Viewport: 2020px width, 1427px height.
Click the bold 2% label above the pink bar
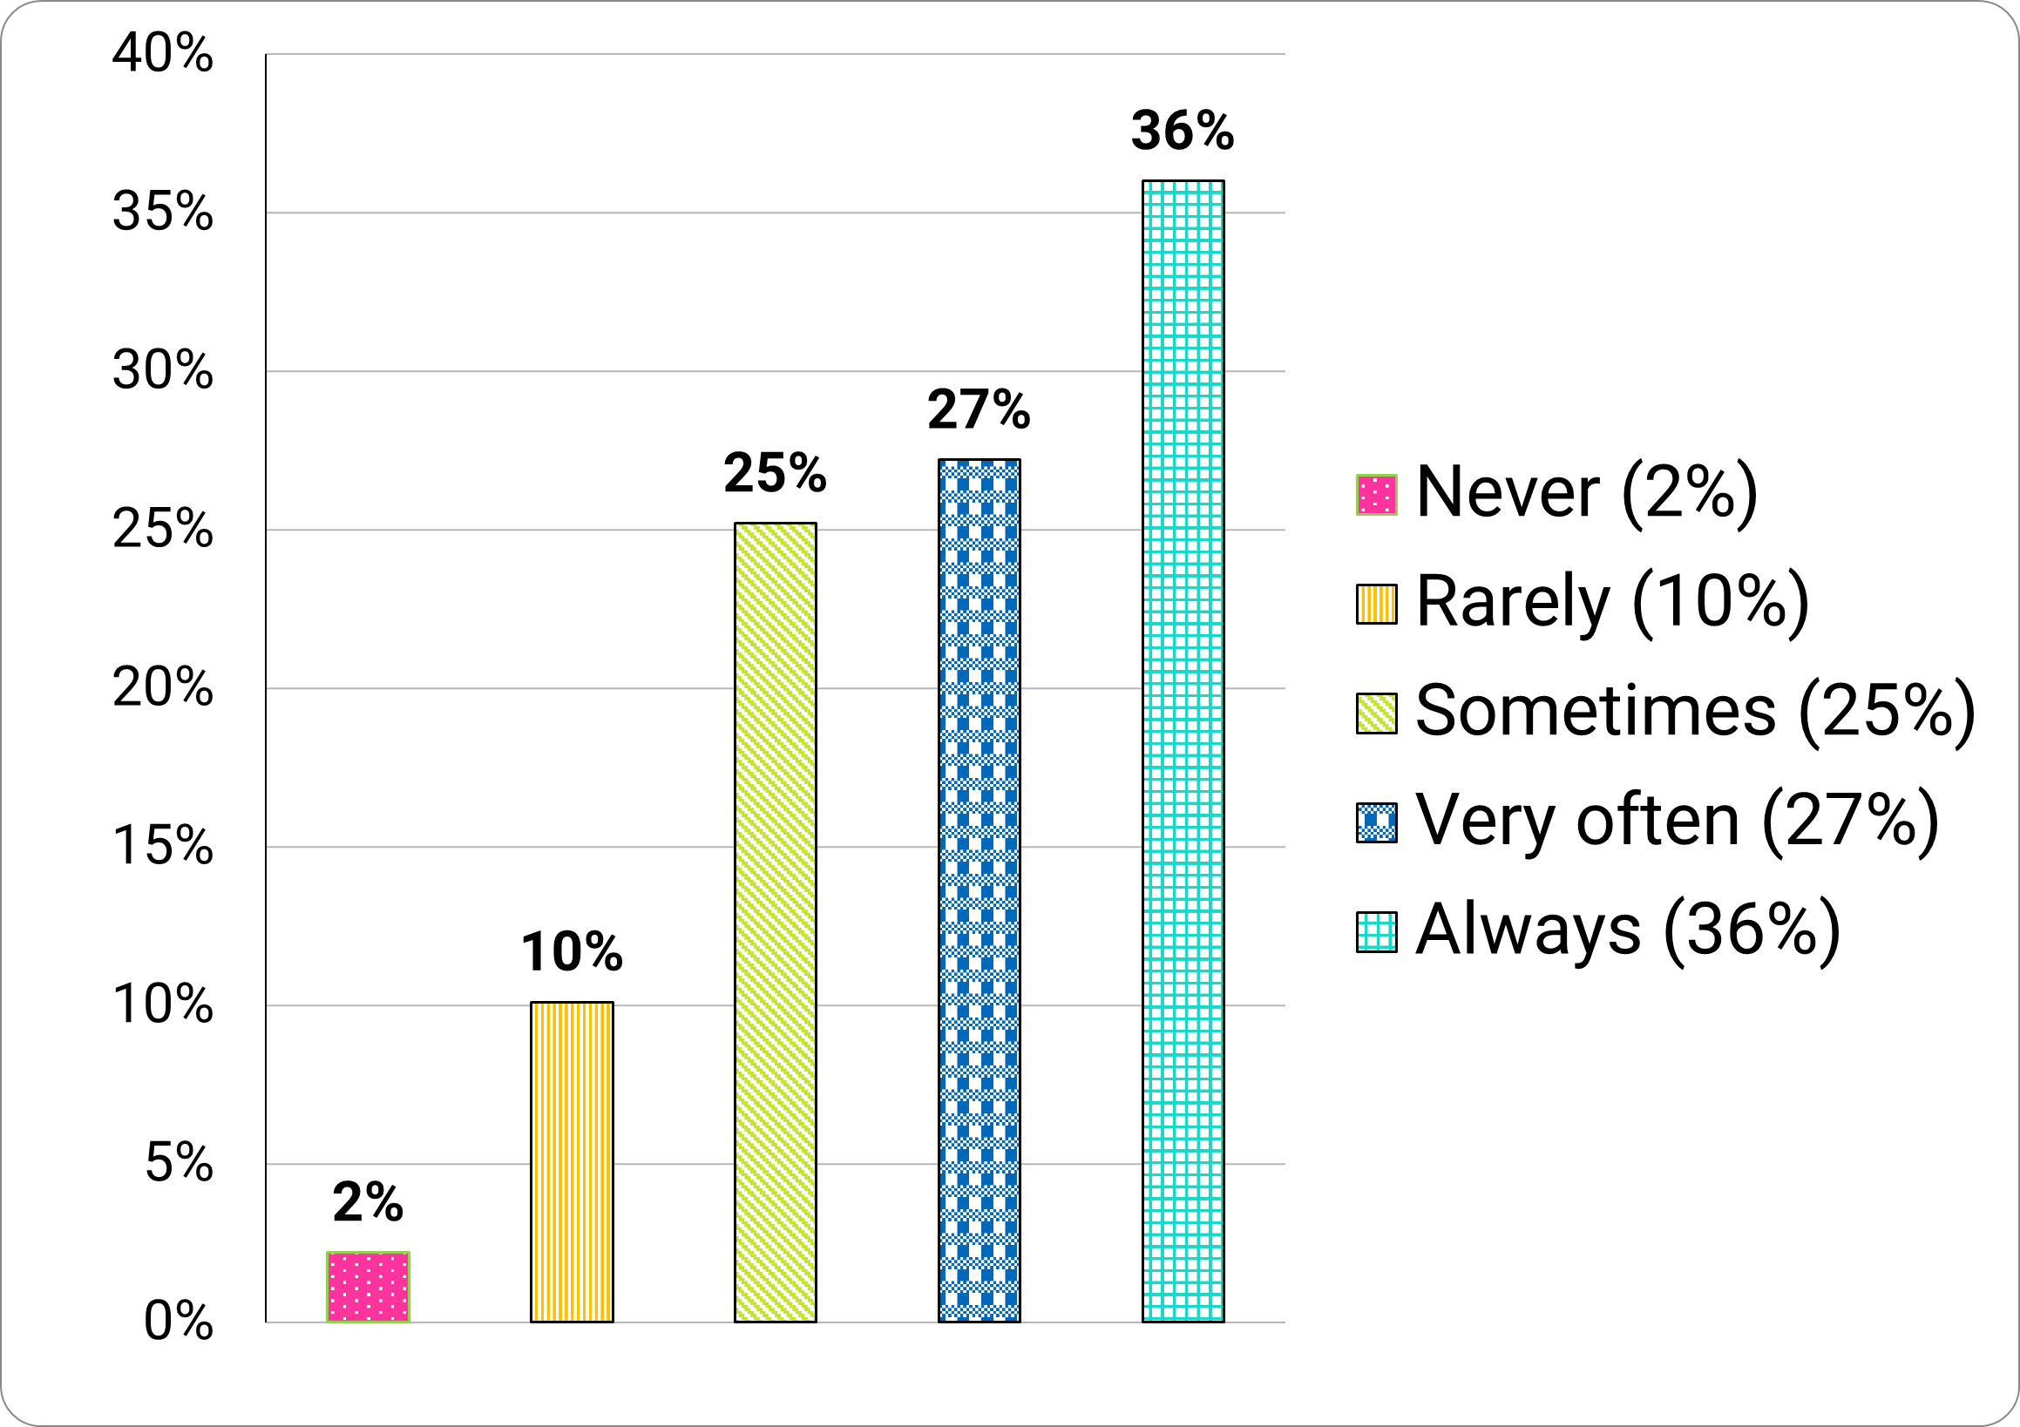point(368,1202)
